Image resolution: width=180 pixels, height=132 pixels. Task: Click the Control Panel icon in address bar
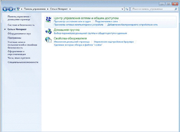click(18, 9)
